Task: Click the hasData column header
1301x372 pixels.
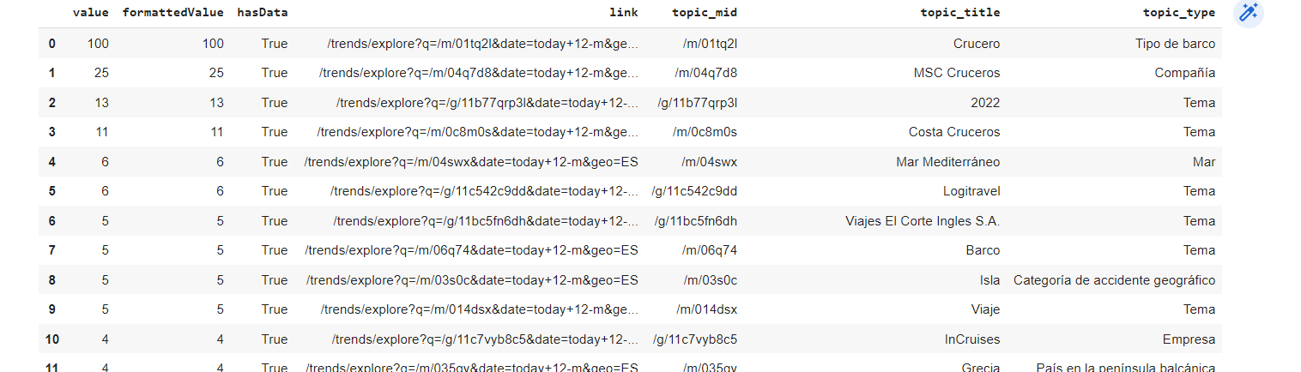Action: click(x=263, y=13)
